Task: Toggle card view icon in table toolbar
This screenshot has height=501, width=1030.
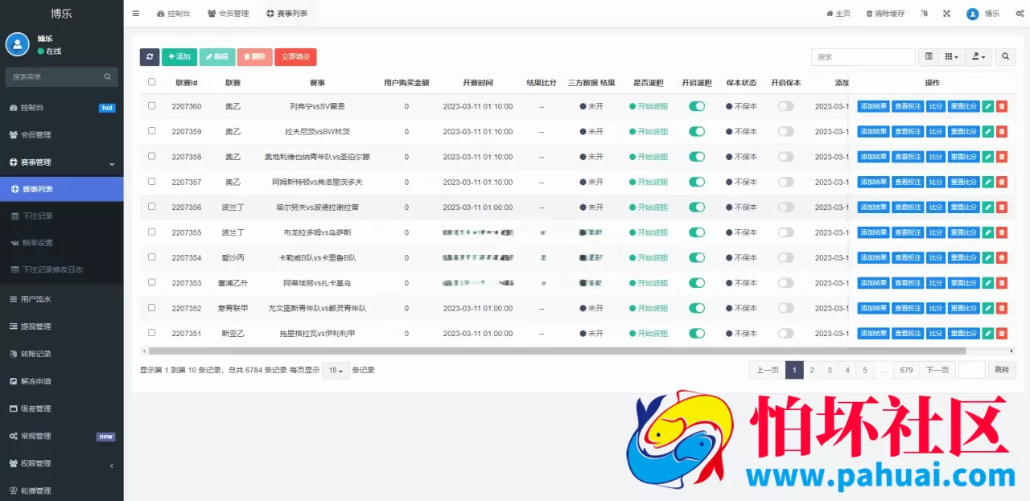Action: (x=929, y=57)
